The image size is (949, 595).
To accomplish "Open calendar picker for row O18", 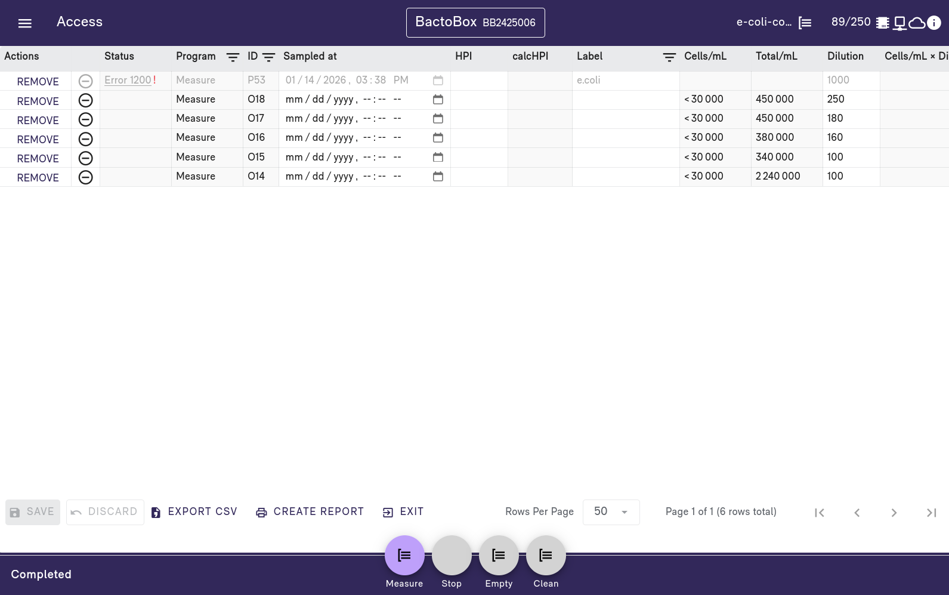I will (438, 100).
